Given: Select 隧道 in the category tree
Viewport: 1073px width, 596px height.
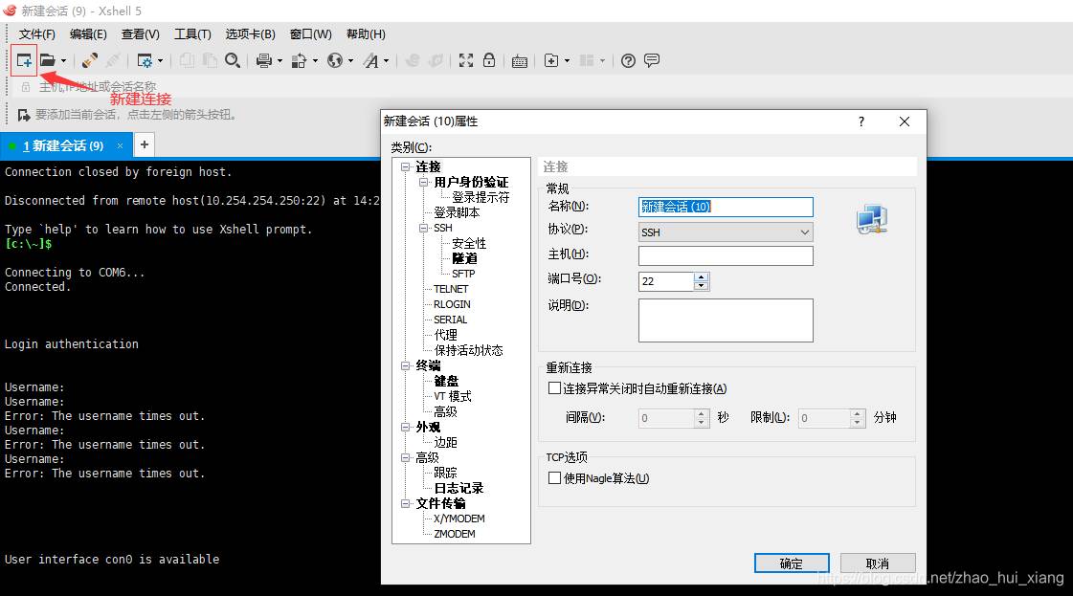Looking at the screenshot, I should coord(464,258).
